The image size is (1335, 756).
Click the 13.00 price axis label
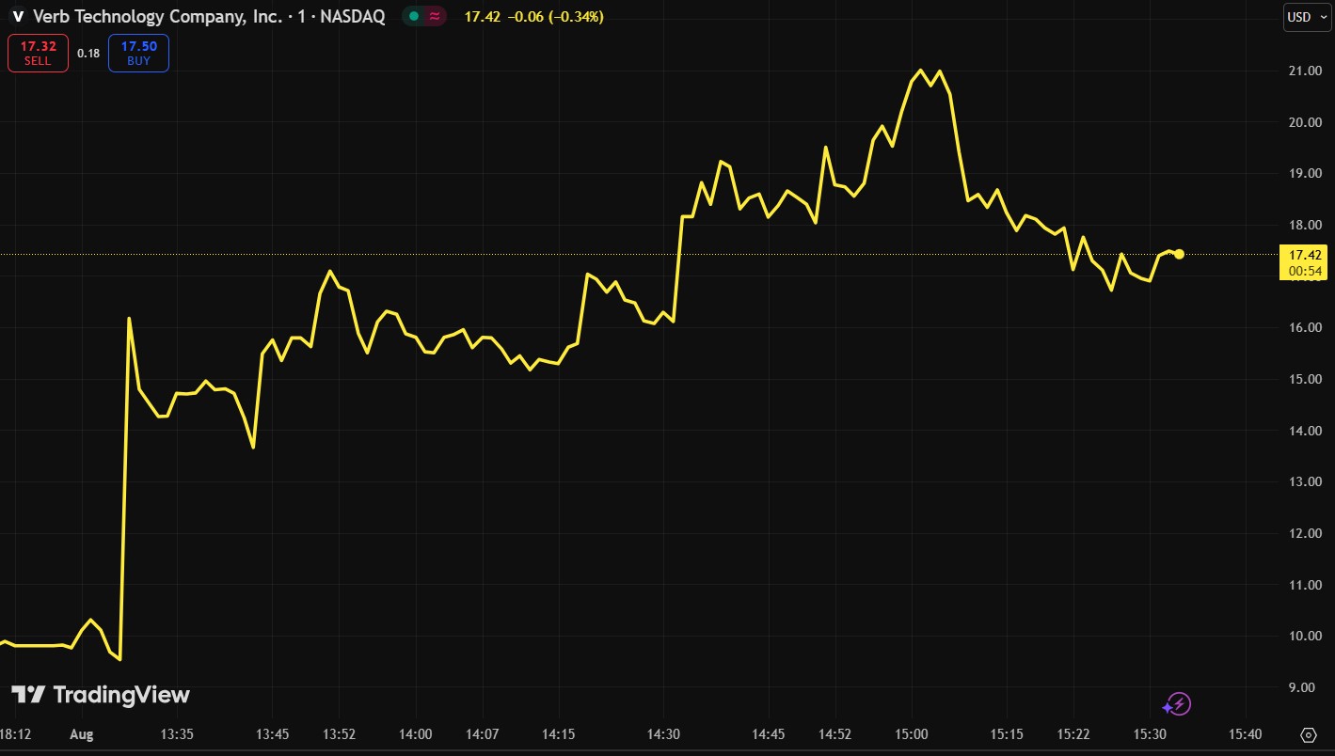(x=1305, y=482)
